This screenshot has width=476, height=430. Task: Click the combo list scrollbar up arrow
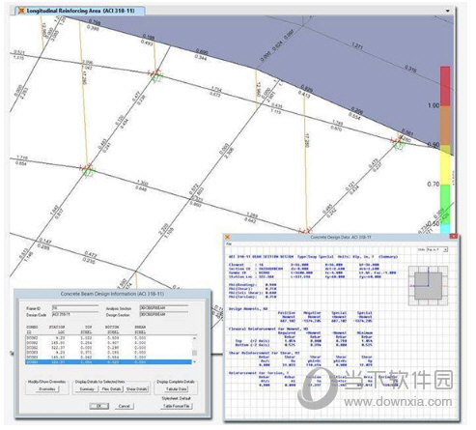[194, 338]
